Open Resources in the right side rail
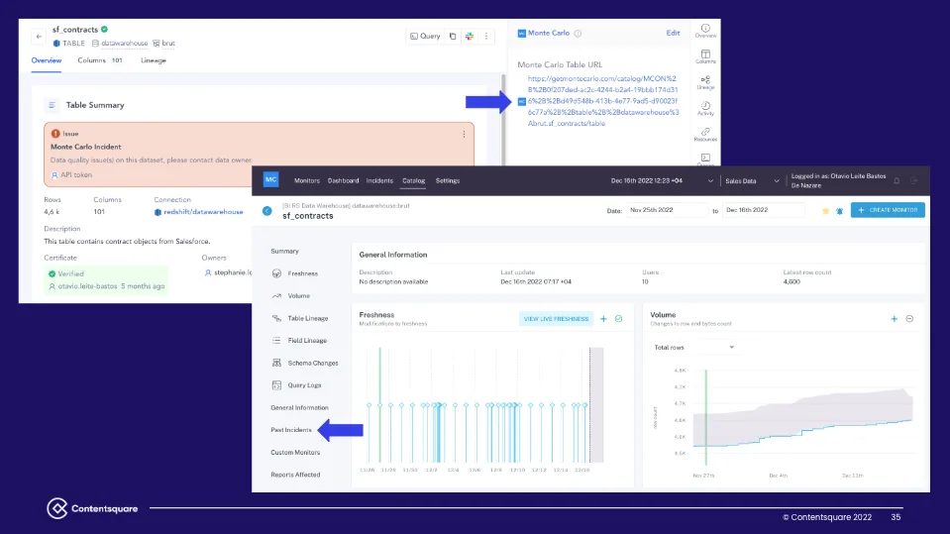950x534 pixels. [706, 135]
